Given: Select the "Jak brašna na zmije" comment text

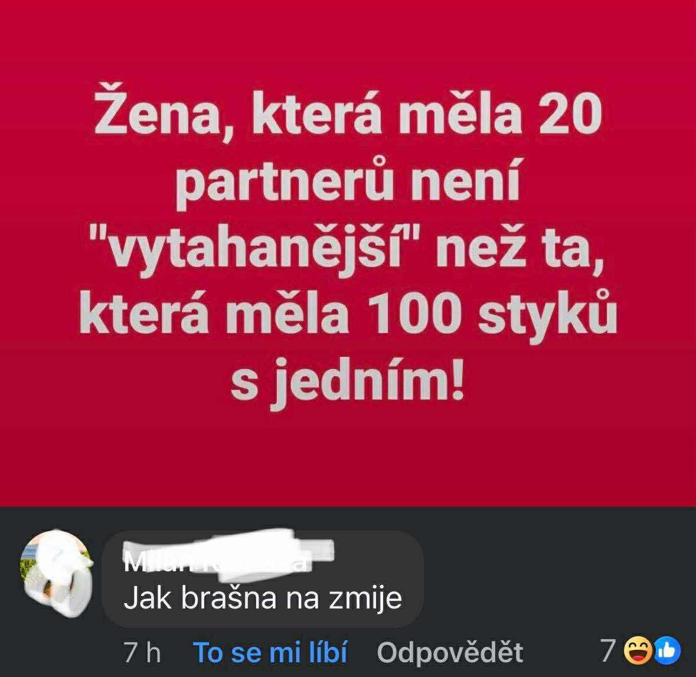Looking at the screenshot, I should coord(263,598).
